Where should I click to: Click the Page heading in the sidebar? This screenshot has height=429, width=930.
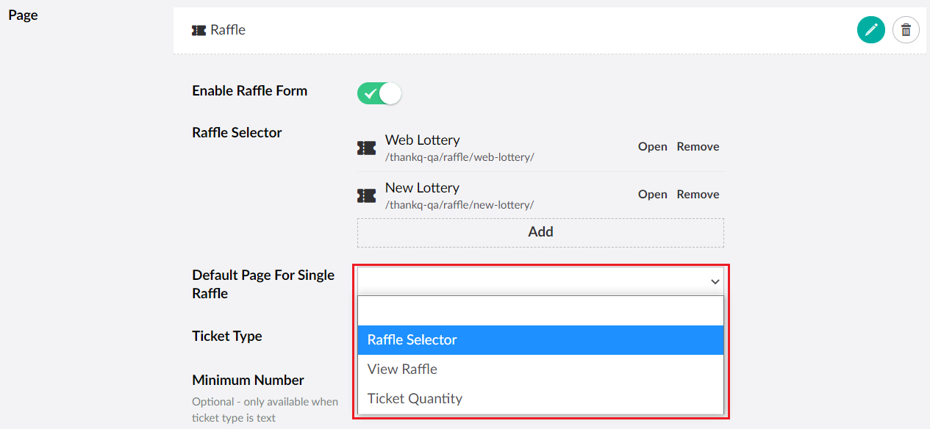click(x=22, y=15)
